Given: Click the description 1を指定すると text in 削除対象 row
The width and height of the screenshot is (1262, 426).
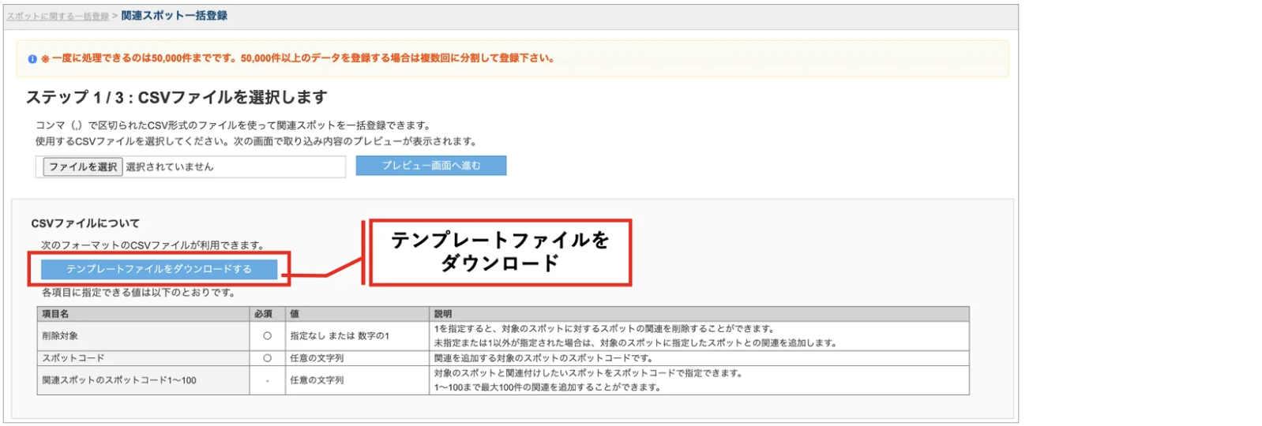Looking at the screenshot, I should pos(605,329).
